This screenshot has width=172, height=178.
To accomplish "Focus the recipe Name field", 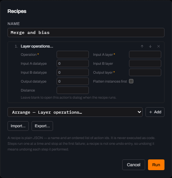I will pyautogui.click(x=86, y=33).
